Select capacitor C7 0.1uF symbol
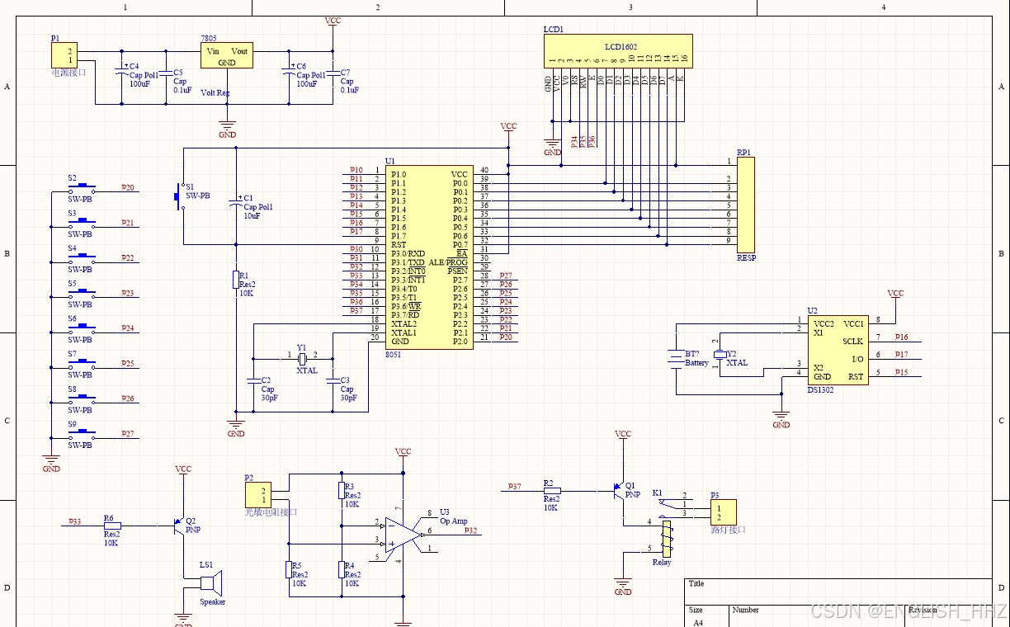 (333, 74)
